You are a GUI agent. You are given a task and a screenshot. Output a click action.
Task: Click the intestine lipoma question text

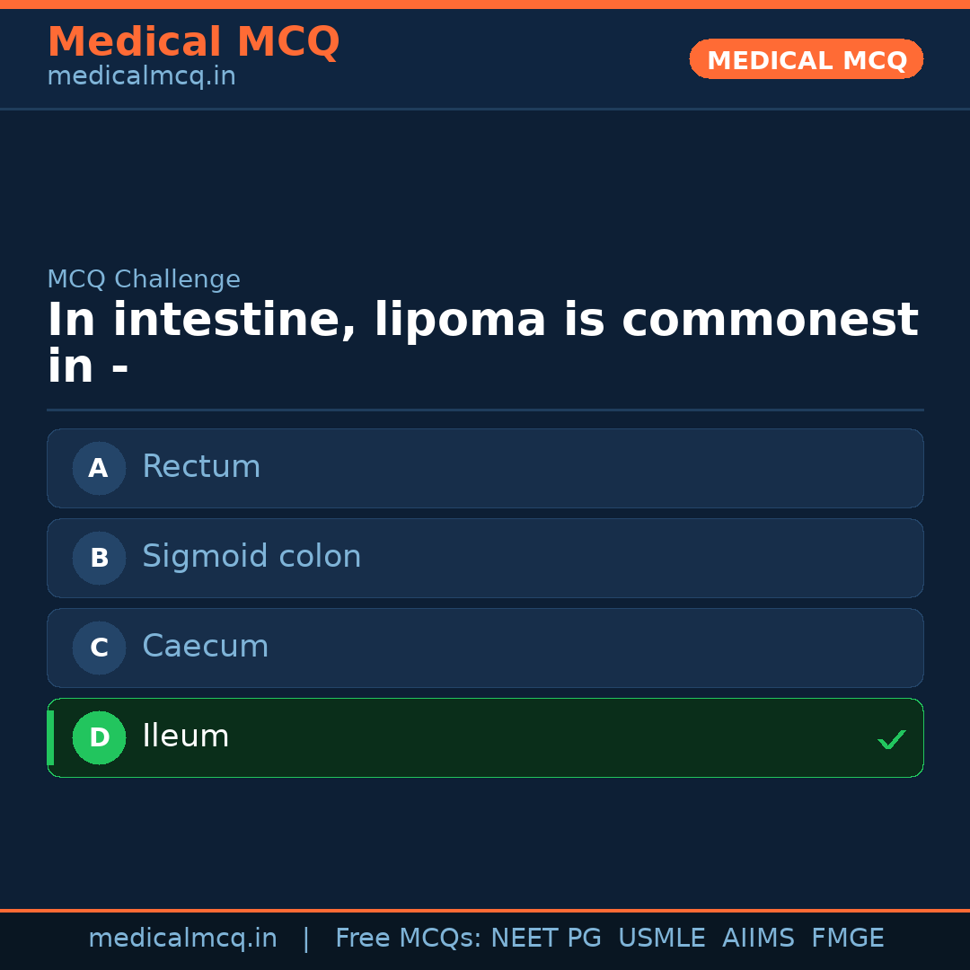[482, 343]
